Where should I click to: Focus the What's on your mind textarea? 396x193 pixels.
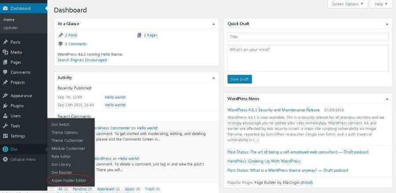coord(308,58)
